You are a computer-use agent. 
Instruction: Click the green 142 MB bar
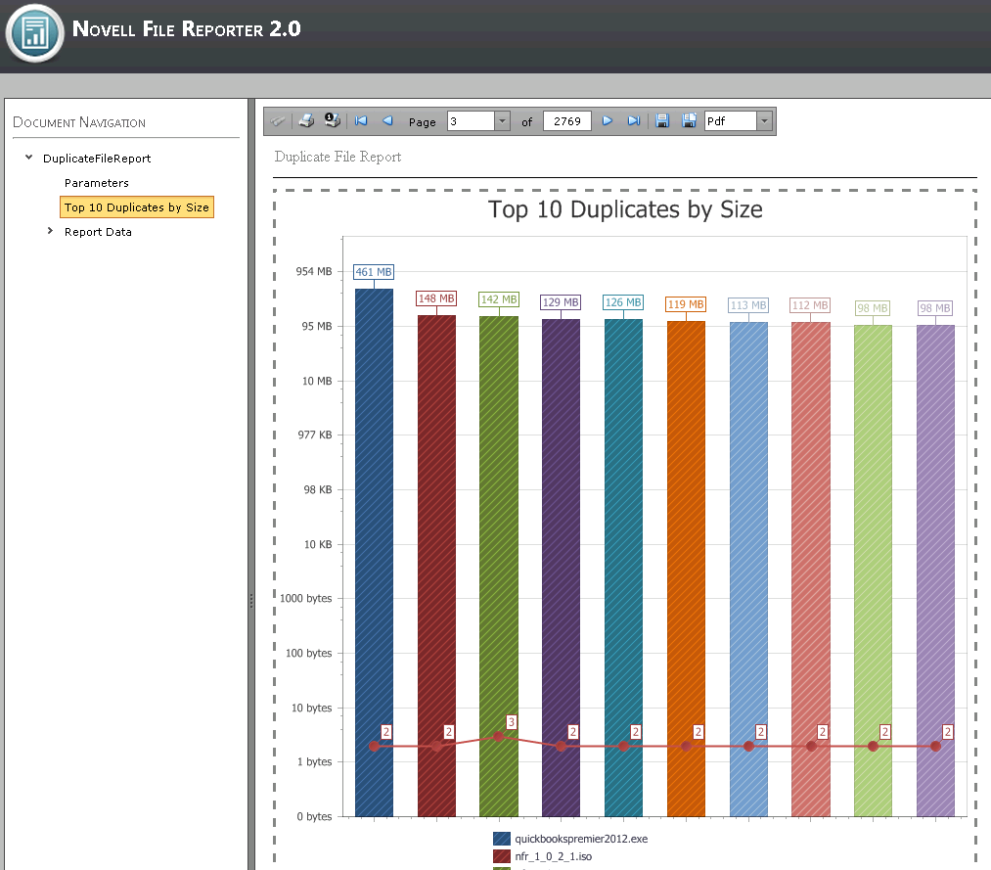pos(499,567)
